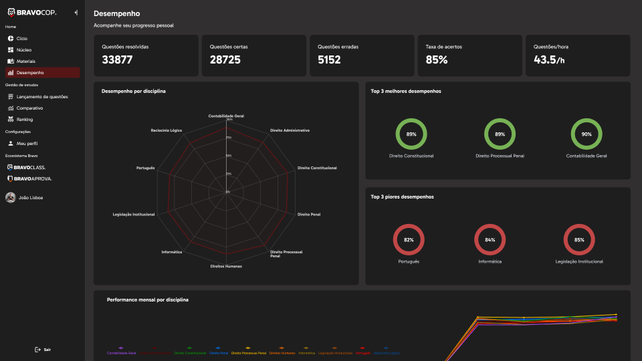This screenshot has height=361, width=642.
Task: Click the Taxa de acertos 85% card
Action: click(469, 55)
